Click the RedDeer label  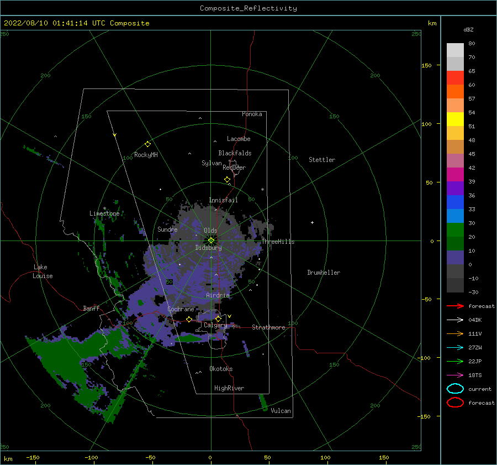tap(234, 168)
